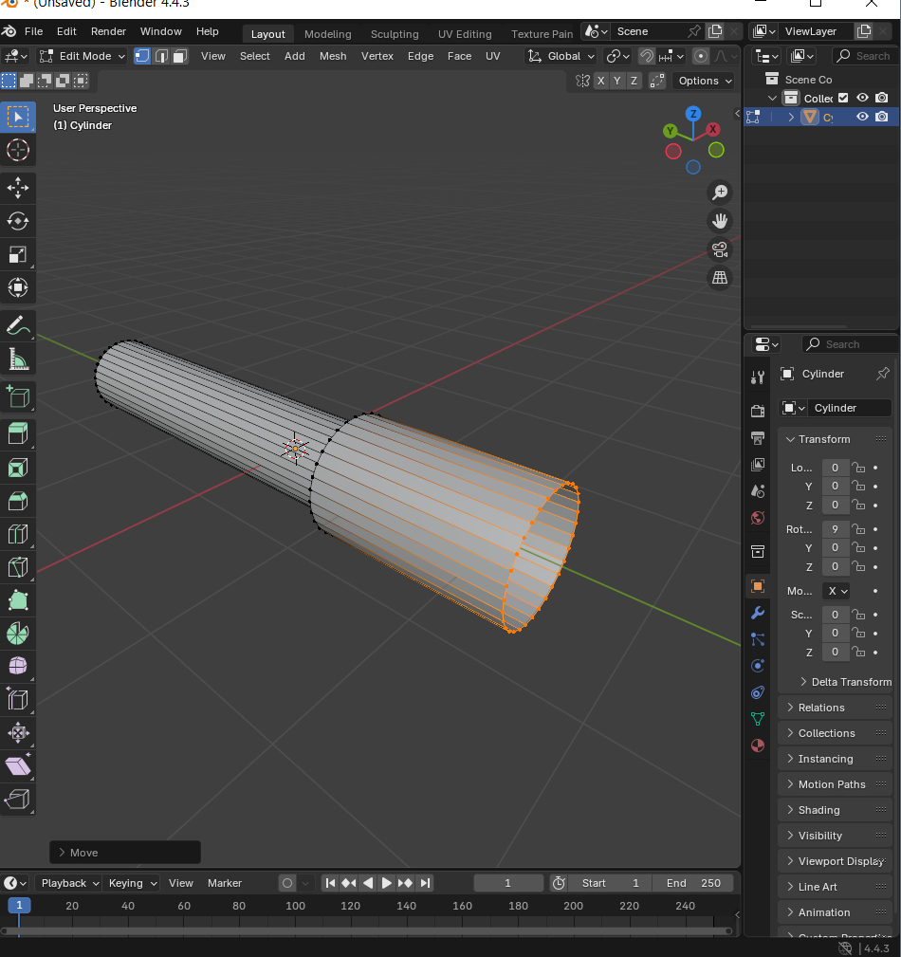Toggle proportional editing

pyautogui.click(x=701, y=56)
